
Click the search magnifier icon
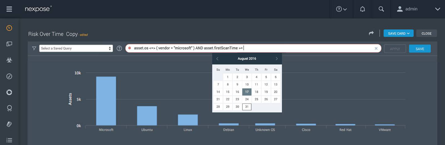coord(381,9)
